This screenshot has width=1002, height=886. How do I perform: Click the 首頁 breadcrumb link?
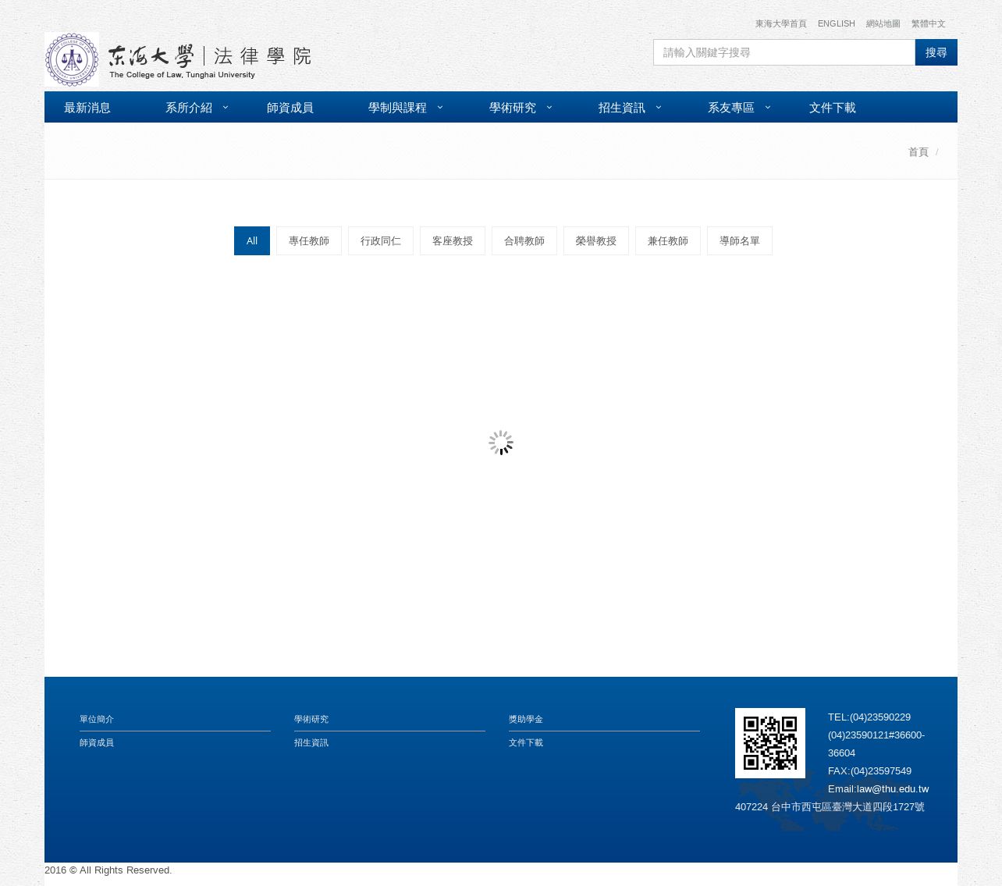pos(918,152)
